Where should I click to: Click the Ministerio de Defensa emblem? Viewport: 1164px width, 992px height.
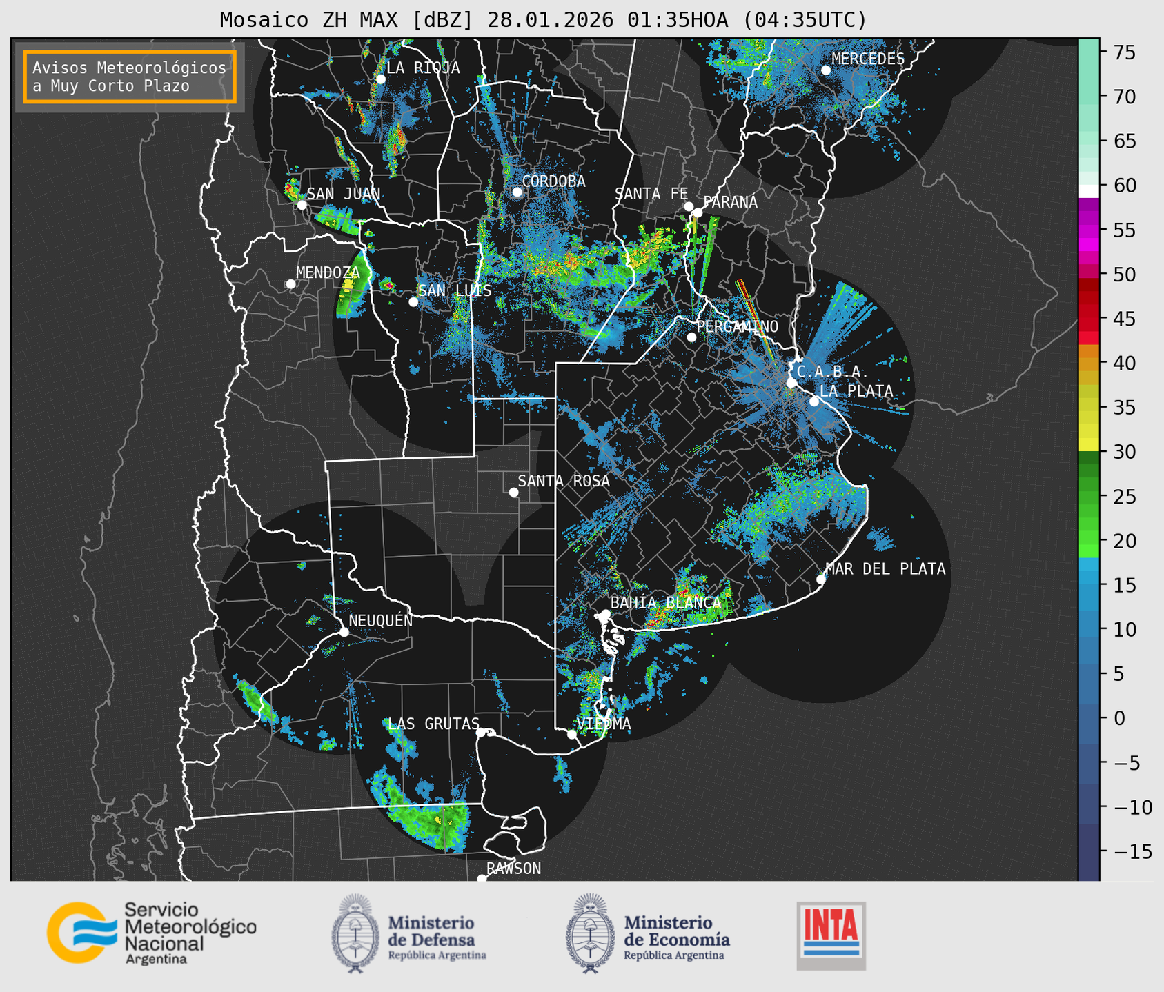355,933
